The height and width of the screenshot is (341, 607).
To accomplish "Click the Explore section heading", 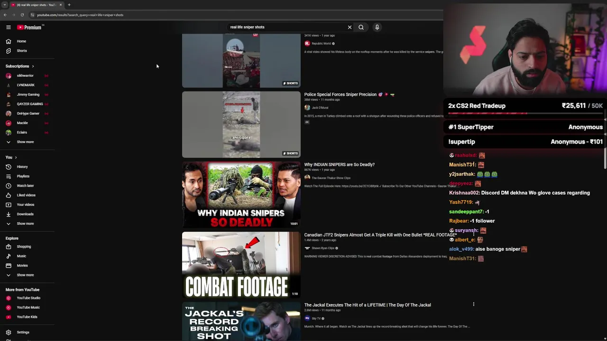I will pos(12,238).
